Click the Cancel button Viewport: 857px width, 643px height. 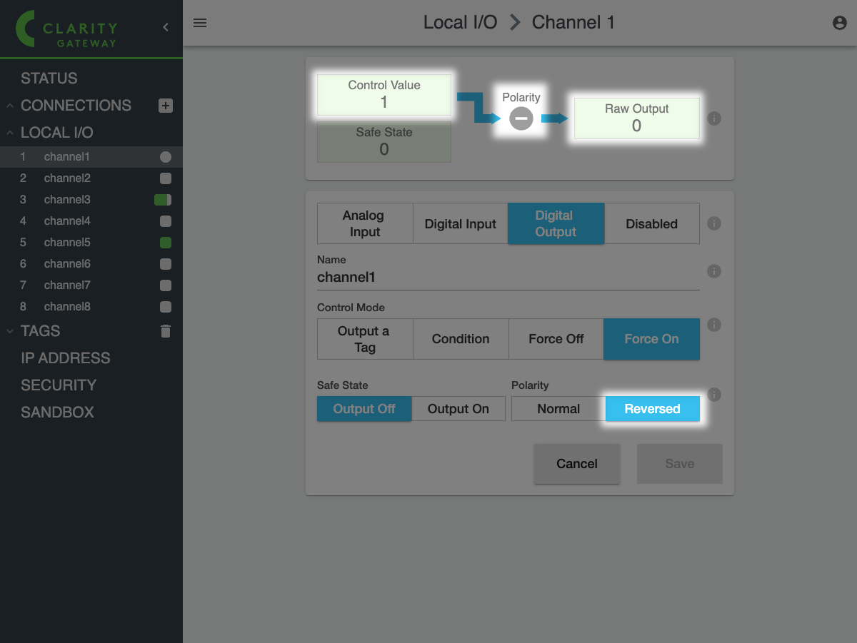click(576, 464)
